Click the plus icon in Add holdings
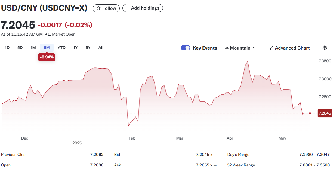336x173 pixels. (128, 8)
